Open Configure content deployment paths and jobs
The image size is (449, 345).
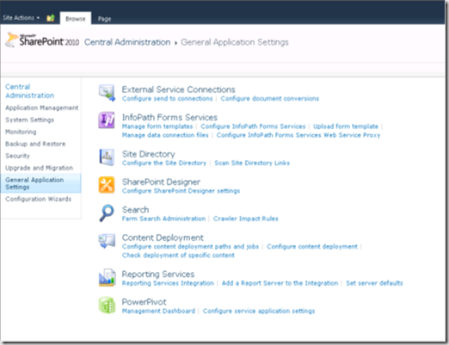point(190,246)
